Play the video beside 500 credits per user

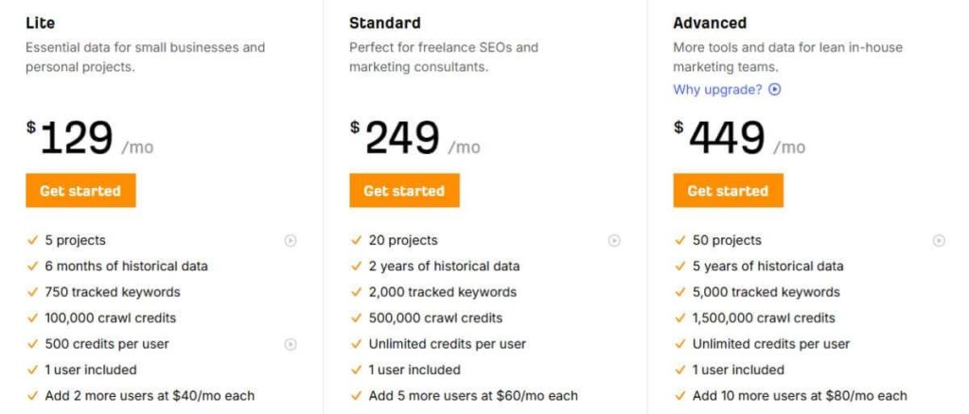point(291,344)
